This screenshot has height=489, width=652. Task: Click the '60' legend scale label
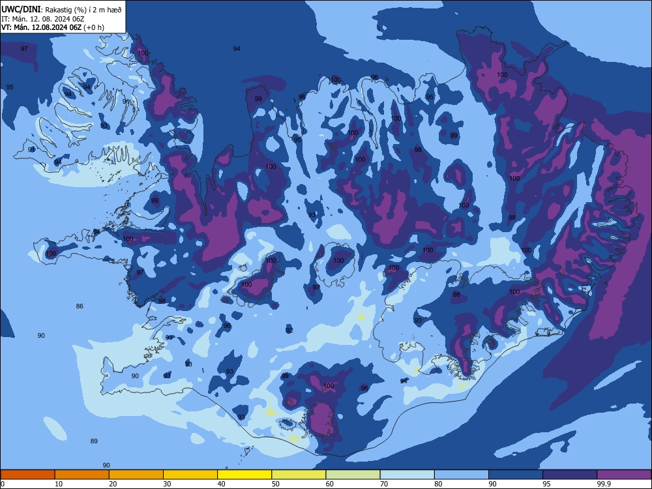330,484
